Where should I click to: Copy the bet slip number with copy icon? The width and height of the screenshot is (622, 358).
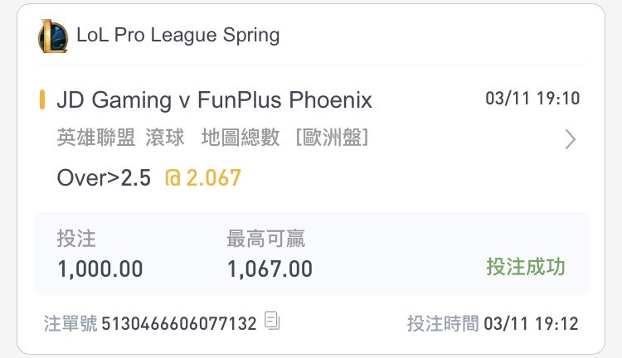[272, 321]
